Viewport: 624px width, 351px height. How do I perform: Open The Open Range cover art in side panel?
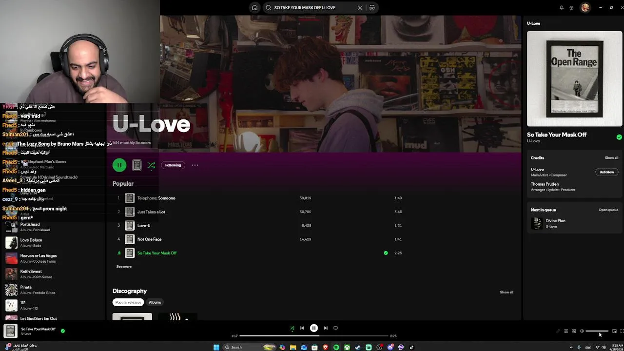[574, 79]
